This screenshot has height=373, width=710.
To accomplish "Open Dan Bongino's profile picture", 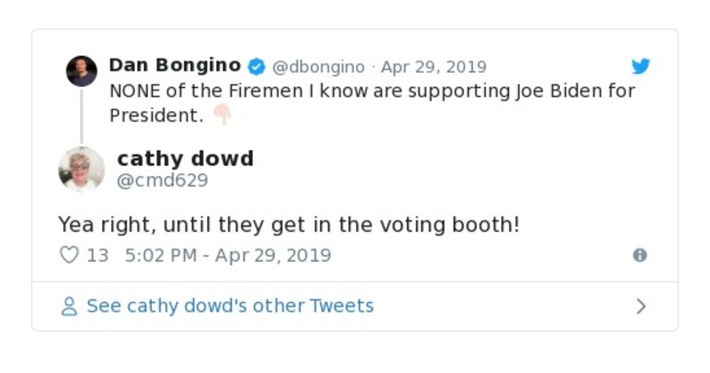I will click(x=82, y=71).
